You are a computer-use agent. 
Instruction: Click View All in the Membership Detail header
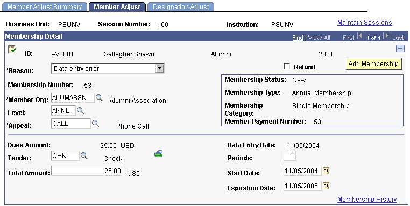[319, 38]
